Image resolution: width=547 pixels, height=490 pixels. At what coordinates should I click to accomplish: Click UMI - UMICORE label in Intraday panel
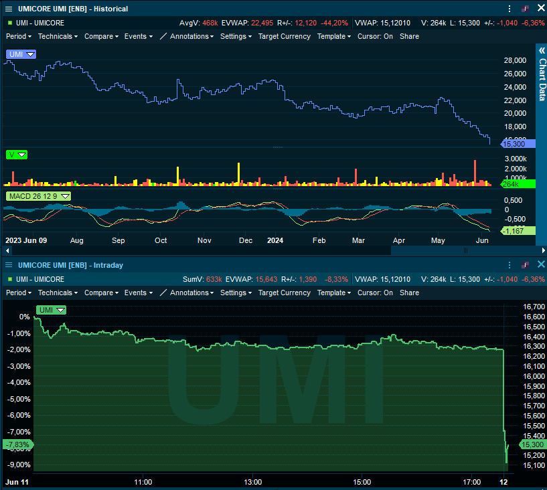40,279
